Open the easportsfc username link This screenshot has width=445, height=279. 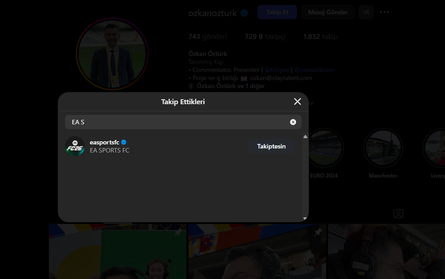pos(104,142)
